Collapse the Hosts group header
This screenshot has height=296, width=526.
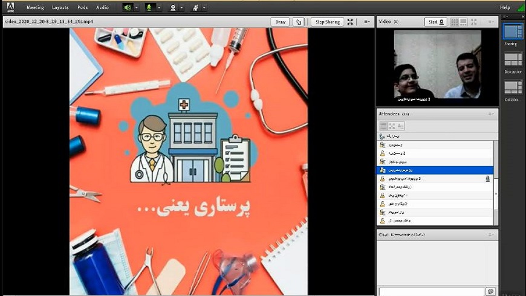(438, 136)
